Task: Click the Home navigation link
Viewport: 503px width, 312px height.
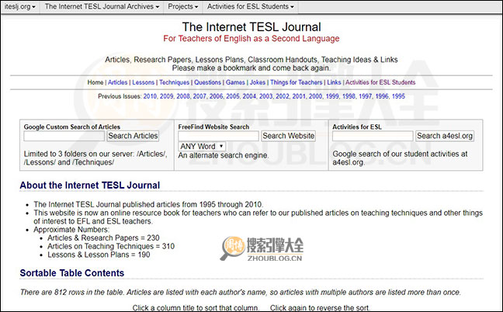Action: coord(95,82)
